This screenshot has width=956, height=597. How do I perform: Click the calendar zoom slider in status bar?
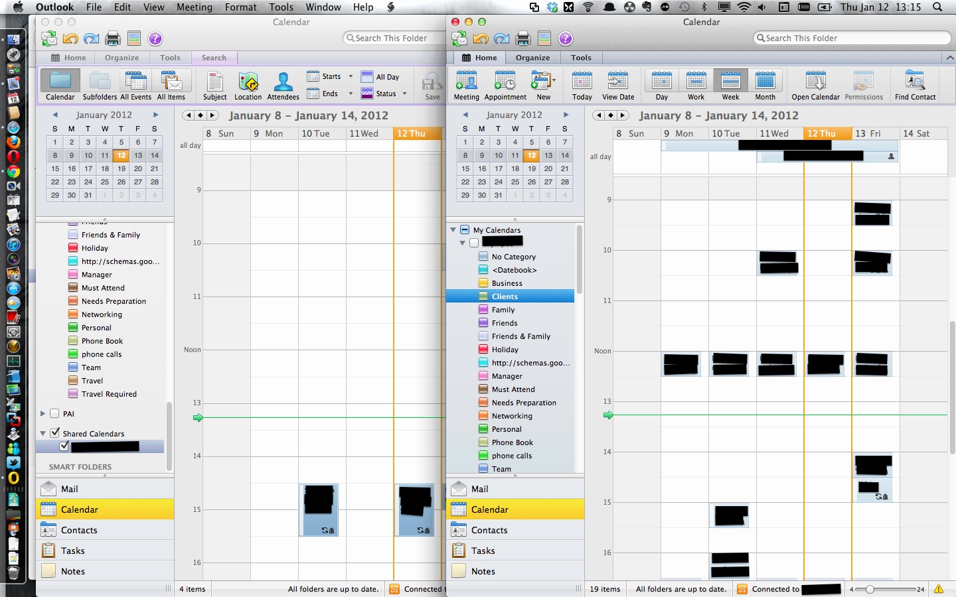point(870,589)
